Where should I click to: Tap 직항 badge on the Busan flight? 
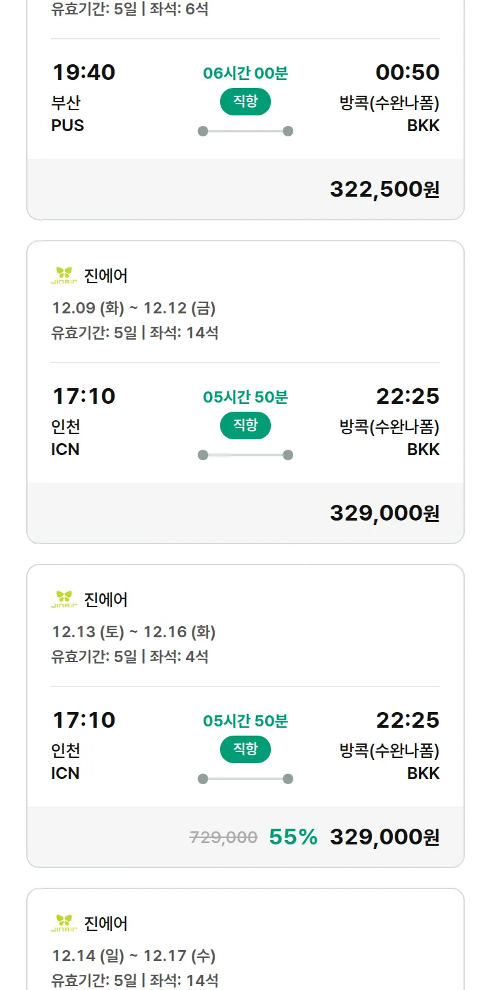245,102
